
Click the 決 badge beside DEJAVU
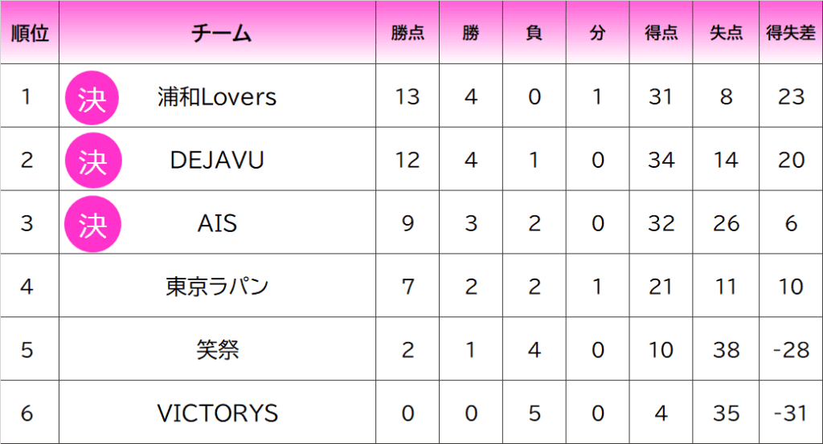pos(93,161)
